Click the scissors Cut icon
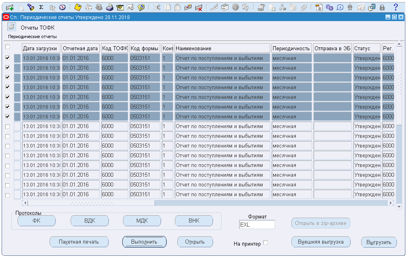The width and height of the screenshot is (407, 257). click(157, 7)
